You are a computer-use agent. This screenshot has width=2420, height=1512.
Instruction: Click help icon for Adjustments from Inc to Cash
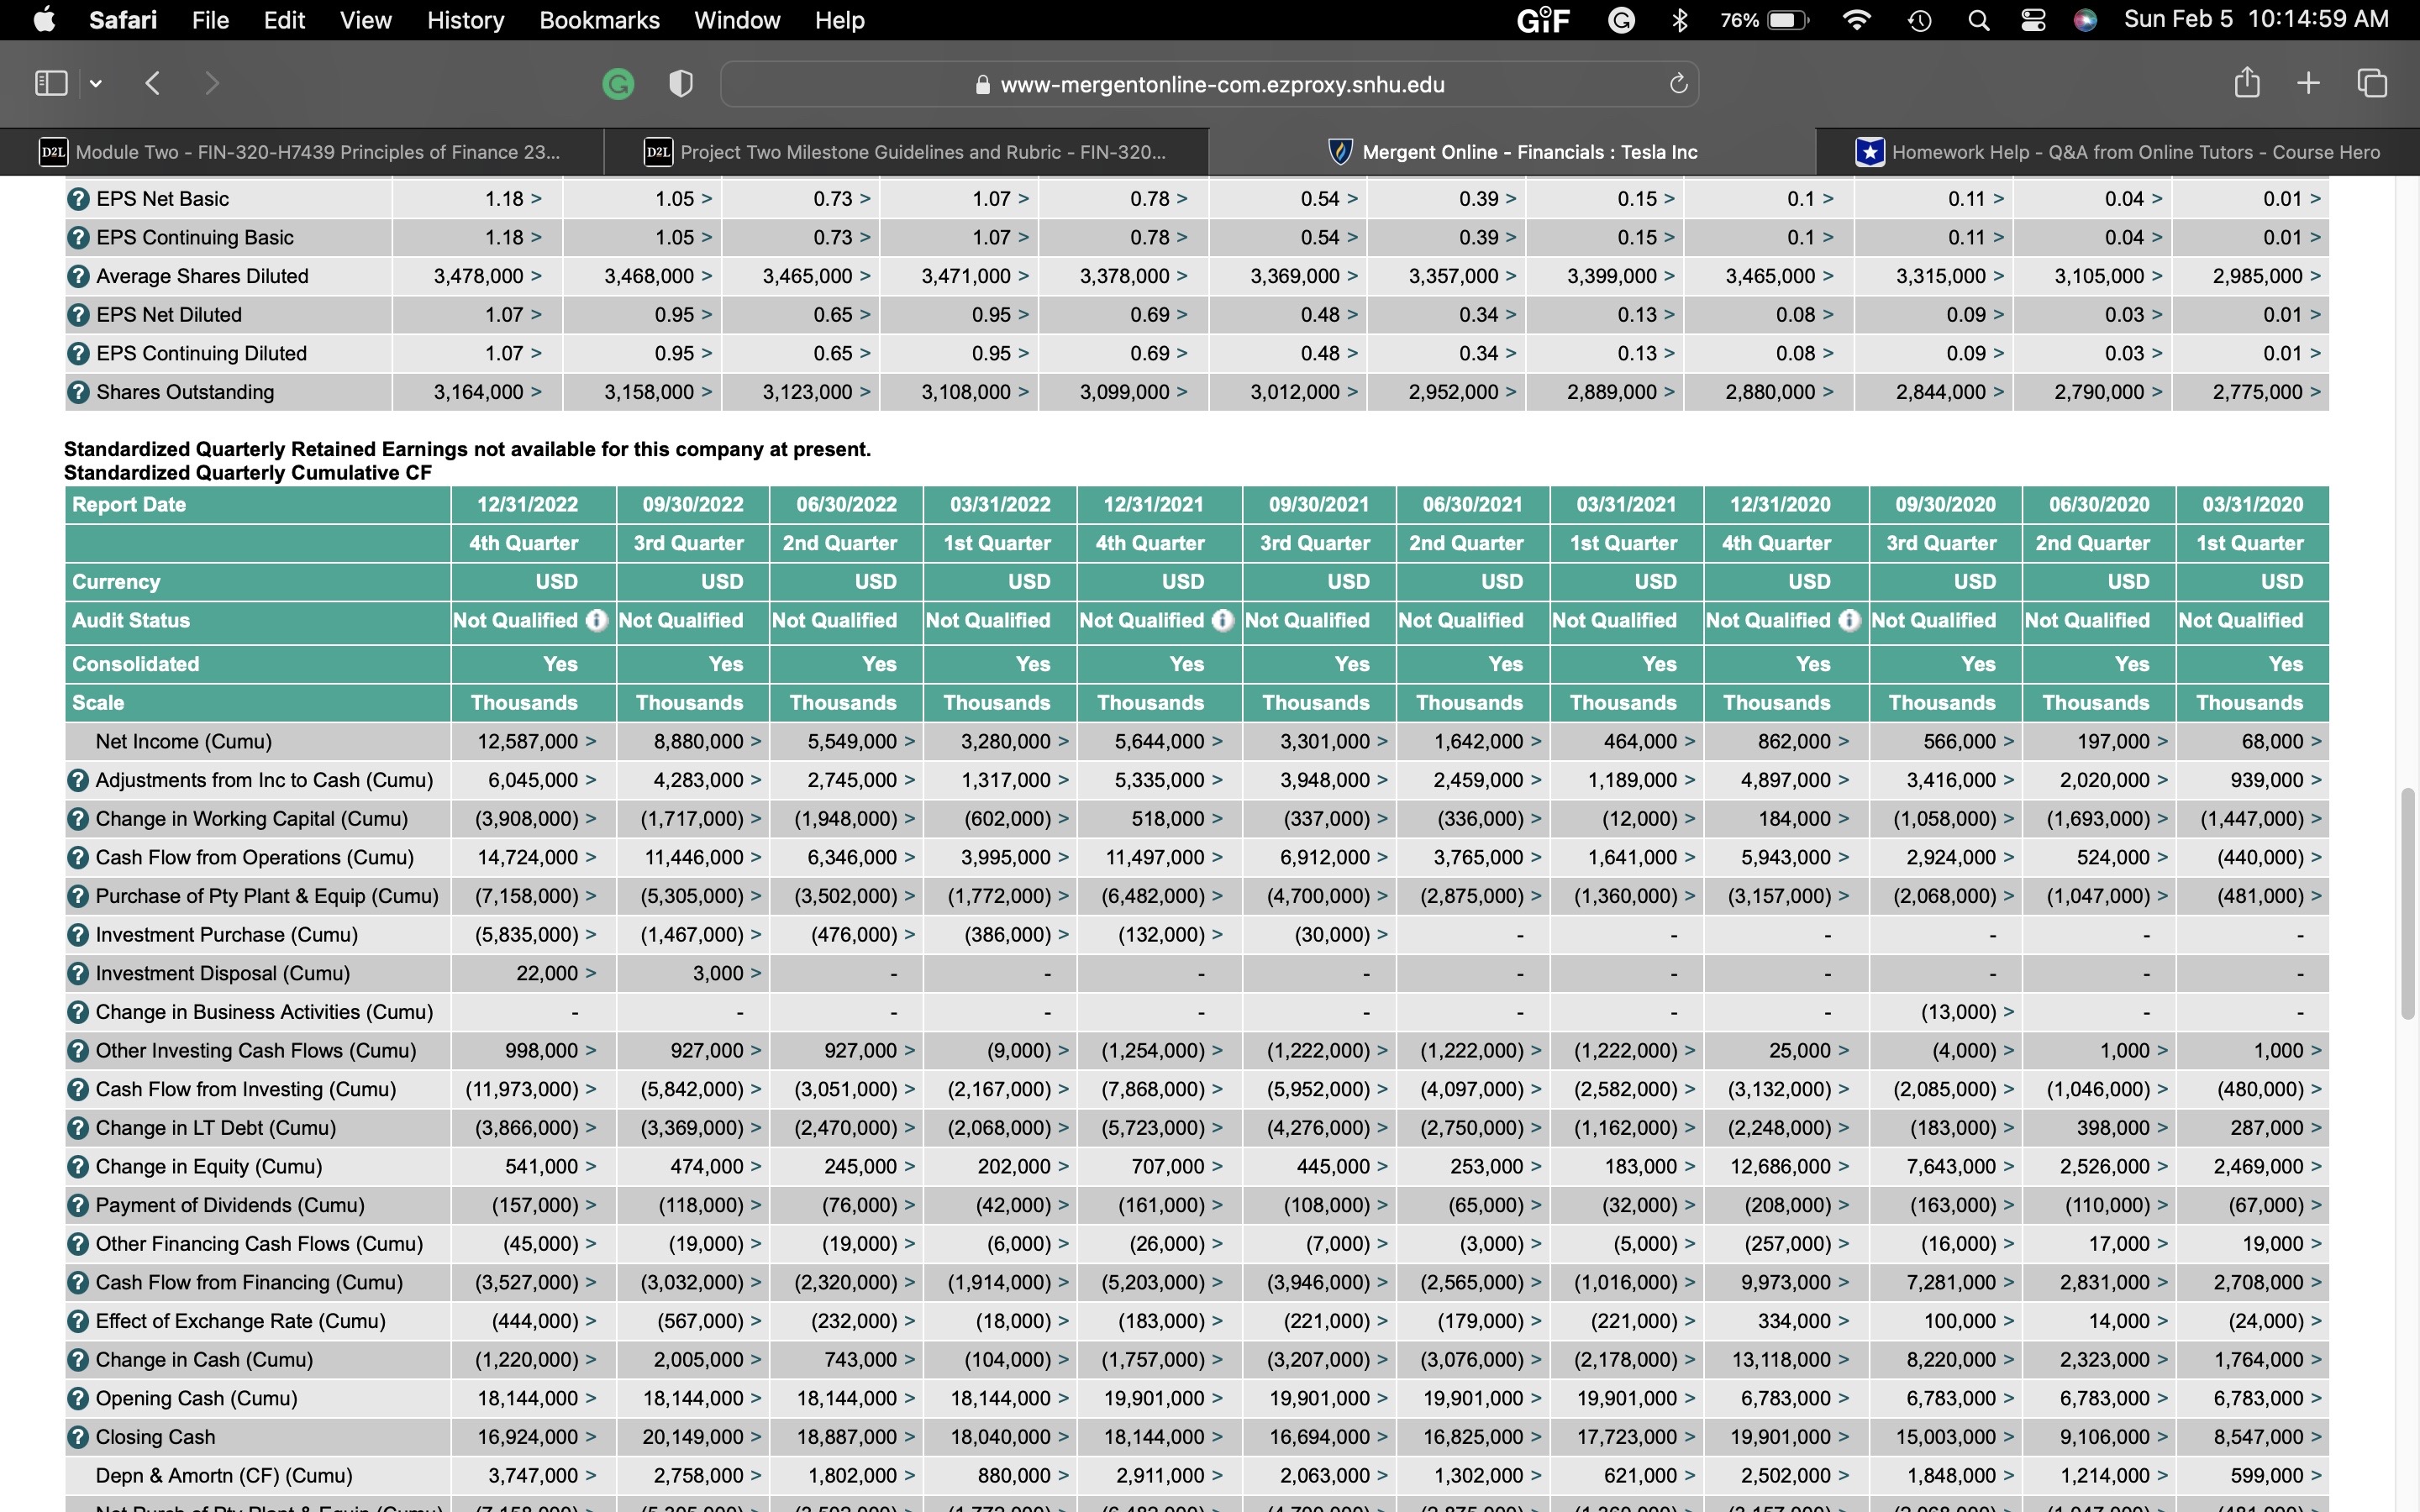click(x=78, y=780)
